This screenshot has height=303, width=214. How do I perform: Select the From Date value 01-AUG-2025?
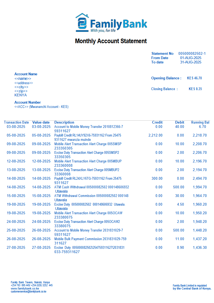(191, 58)
